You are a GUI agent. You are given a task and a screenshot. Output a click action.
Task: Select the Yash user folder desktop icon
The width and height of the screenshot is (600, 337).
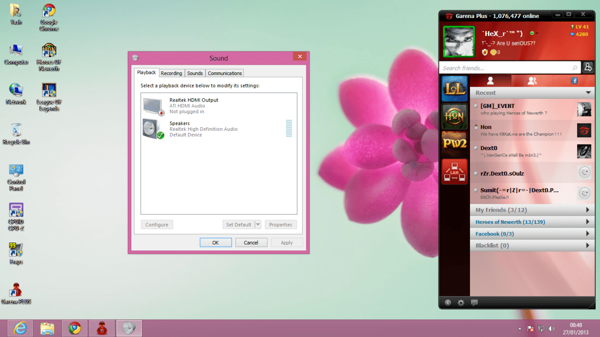(16, 14)
